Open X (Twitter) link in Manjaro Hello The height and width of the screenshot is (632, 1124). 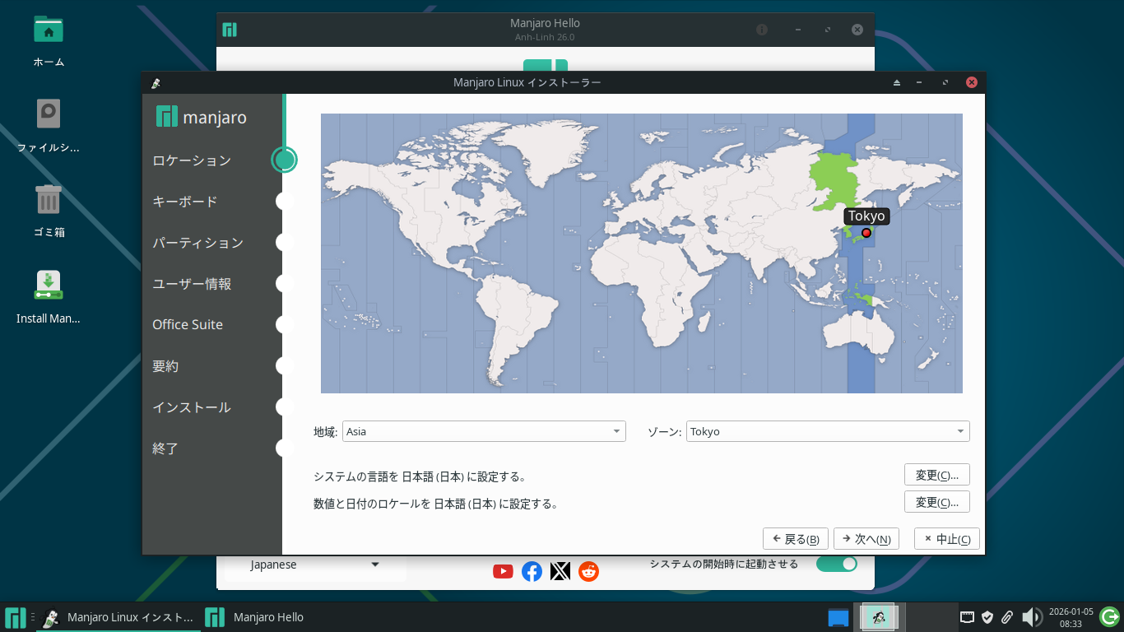point(560,571)
